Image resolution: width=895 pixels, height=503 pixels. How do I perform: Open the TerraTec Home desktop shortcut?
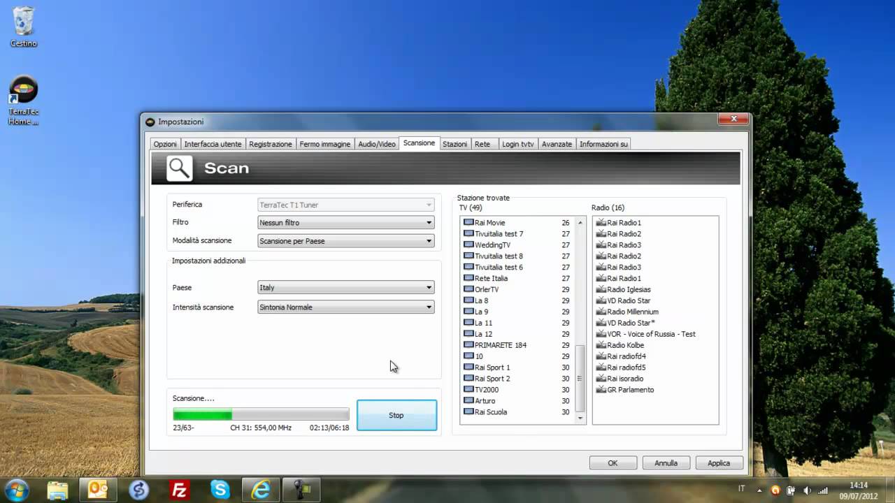pos(23,101)
